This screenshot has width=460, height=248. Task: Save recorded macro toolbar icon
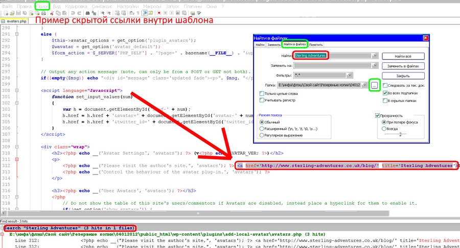coord(184,13)
